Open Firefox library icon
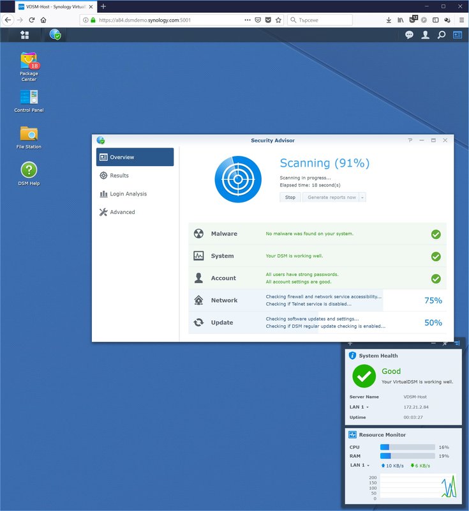The height and width of the screenshot is (511, 469). click(400, 20)
